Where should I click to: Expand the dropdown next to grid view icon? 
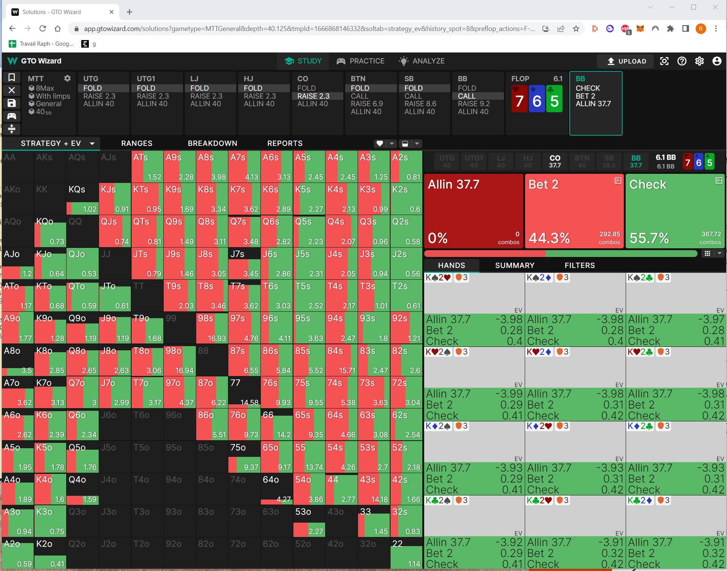(x=719, y=254)
